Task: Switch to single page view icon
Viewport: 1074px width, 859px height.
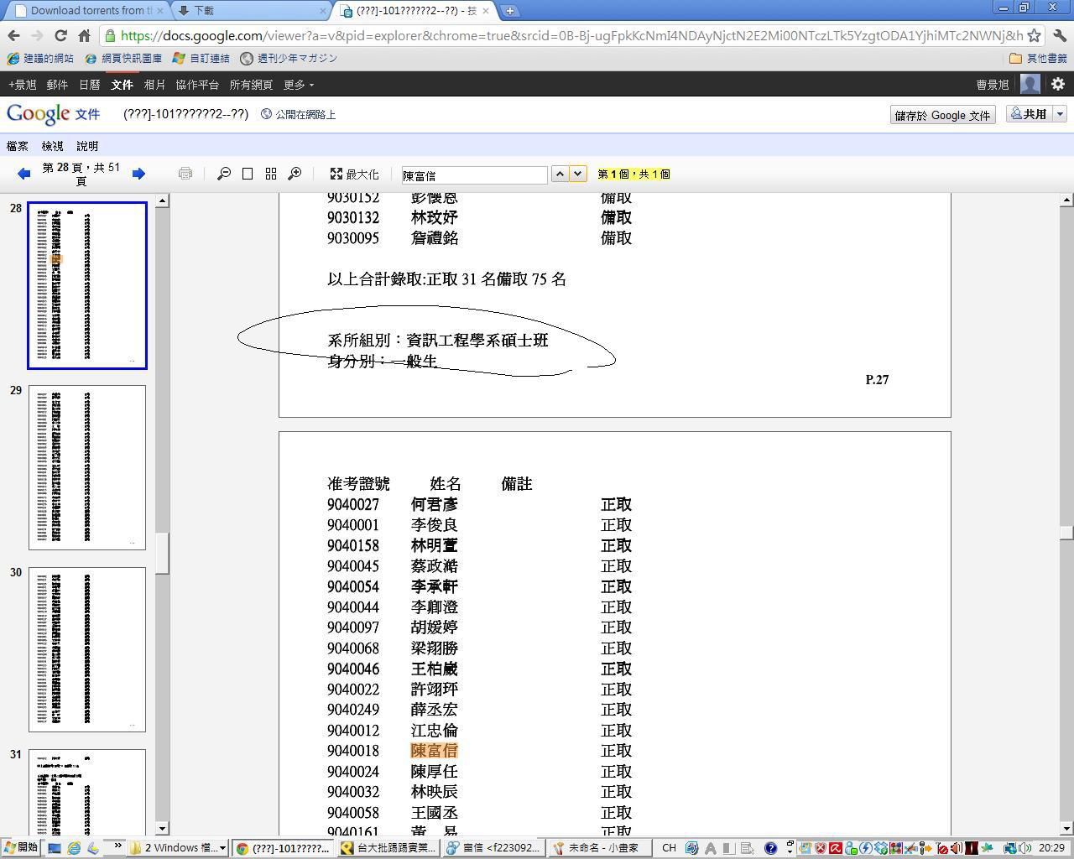Action: [x=248, y=174]
